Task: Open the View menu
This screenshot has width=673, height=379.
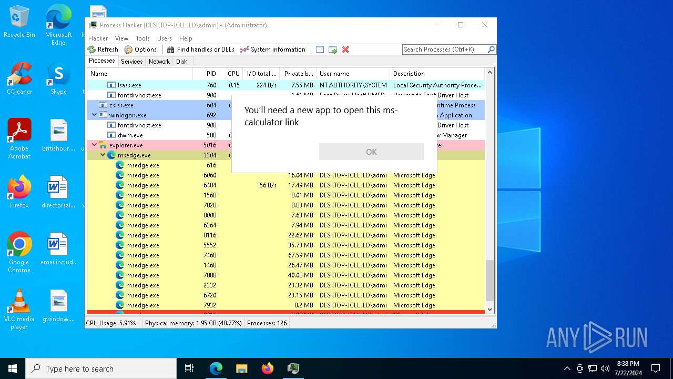Action: (121, 38)
